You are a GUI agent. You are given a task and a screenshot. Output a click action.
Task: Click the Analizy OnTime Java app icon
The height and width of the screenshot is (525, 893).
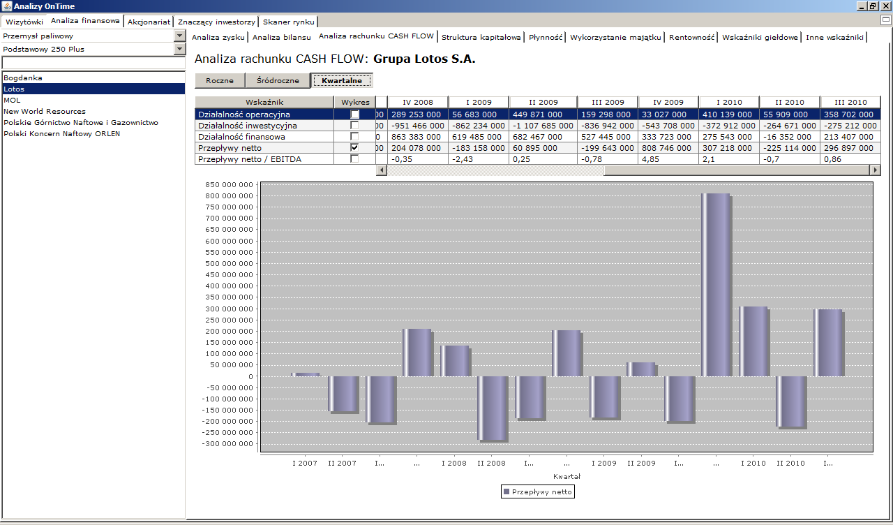tap(7, 6)
